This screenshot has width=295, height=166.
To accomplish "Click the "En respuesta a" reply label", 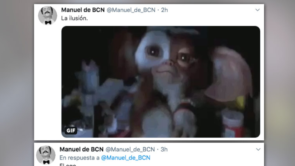I will [79, 158].
